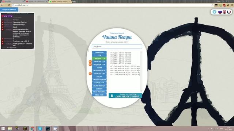Viewport: 234px width, 131px height.
Task: Select the CRAZY FFA mode
Action: (99, 83)
